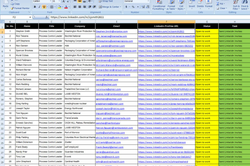The height and width of the screenshot is (166, 250).
Task: Align text right
Action: click(x=84, y=7)
